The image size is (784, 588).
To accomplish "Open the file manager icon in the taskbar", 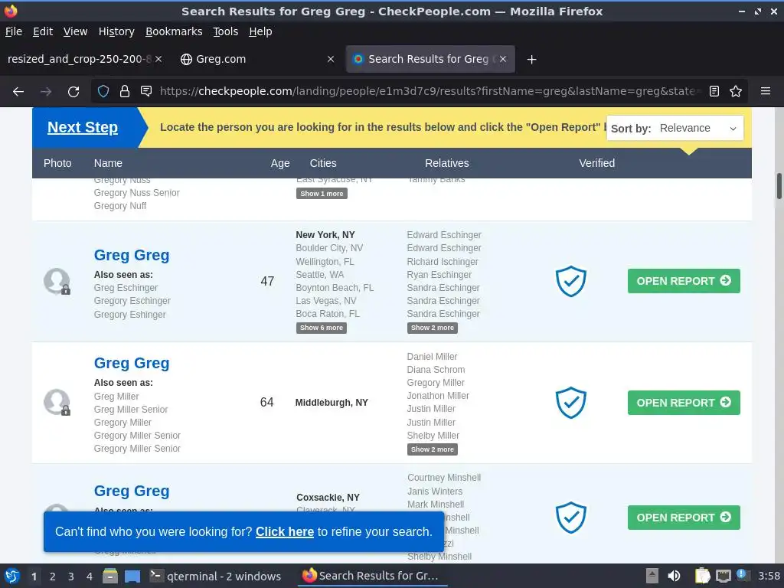I will pos(110,576).
